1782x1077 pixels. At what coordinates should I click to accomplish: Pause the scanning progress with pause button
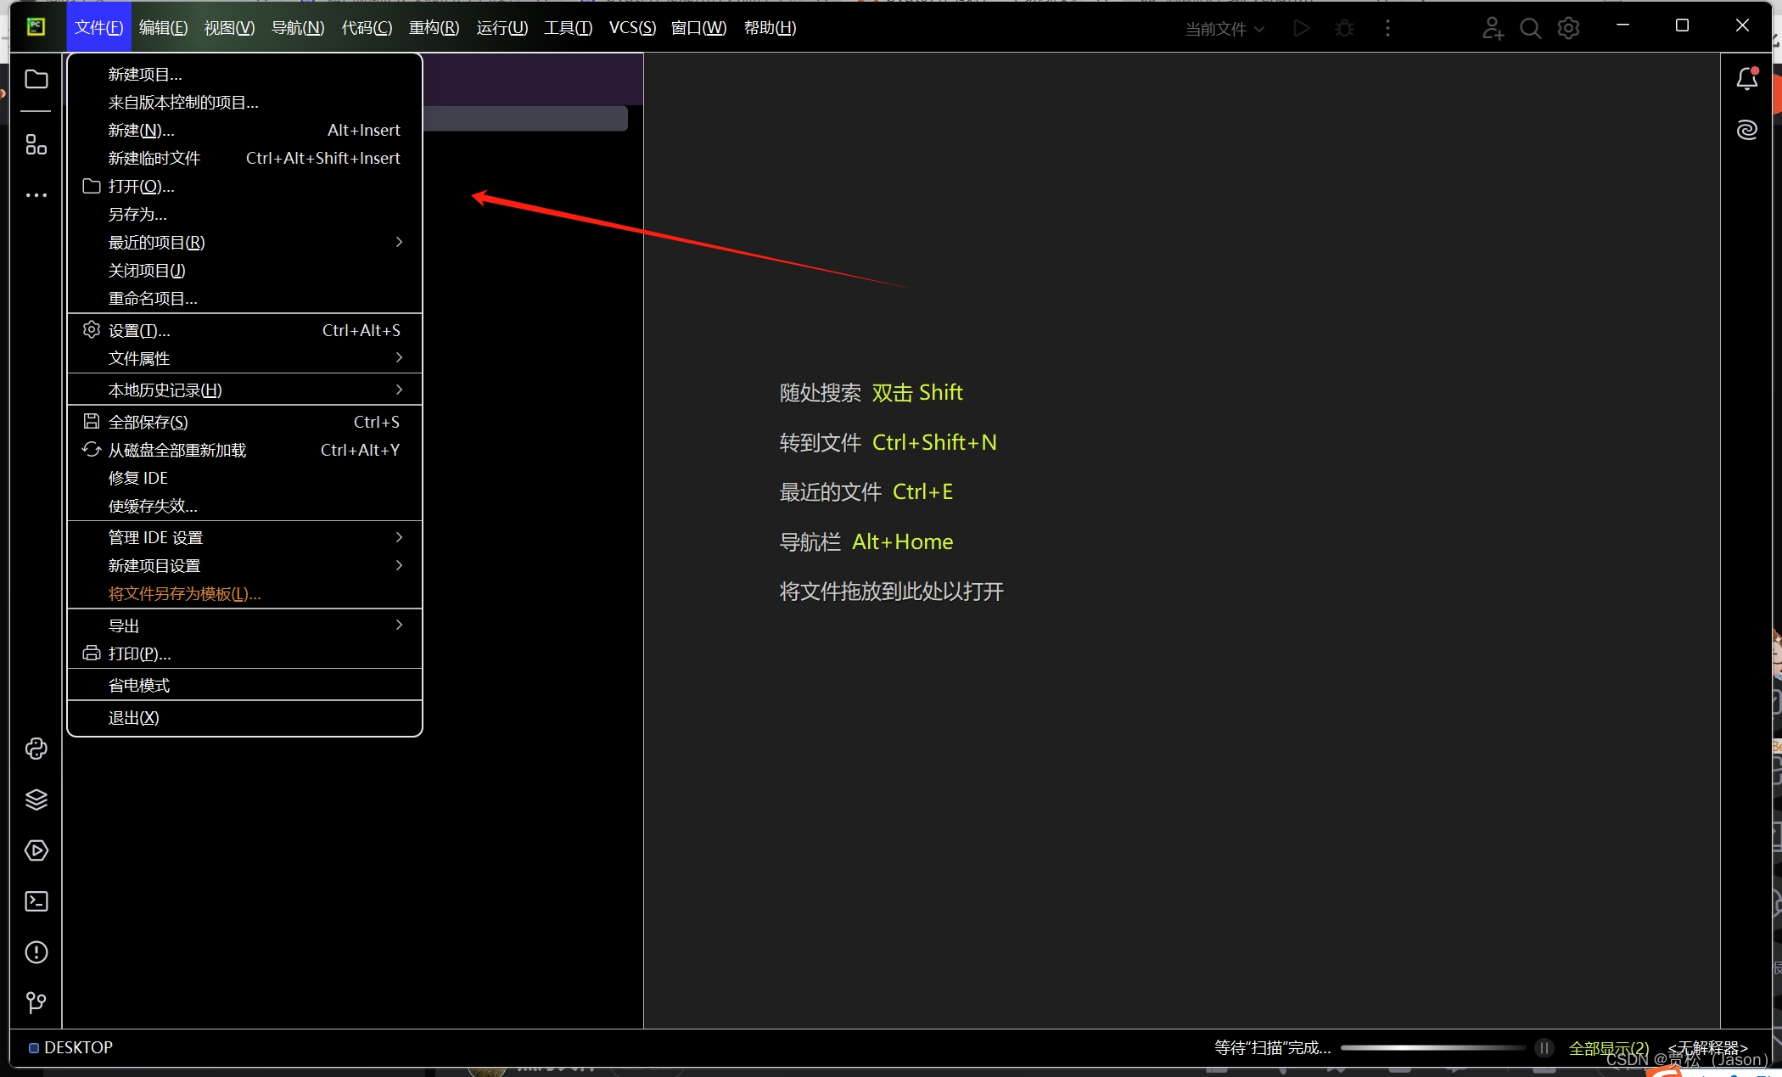click(x=1544, y=1048)
